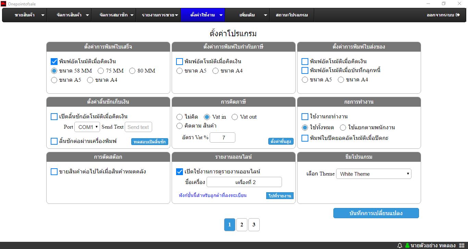The width and height of the screenshot is (468, 249).
Task: Click the Vat % rate input field
Action: click(x=223, y=137)
